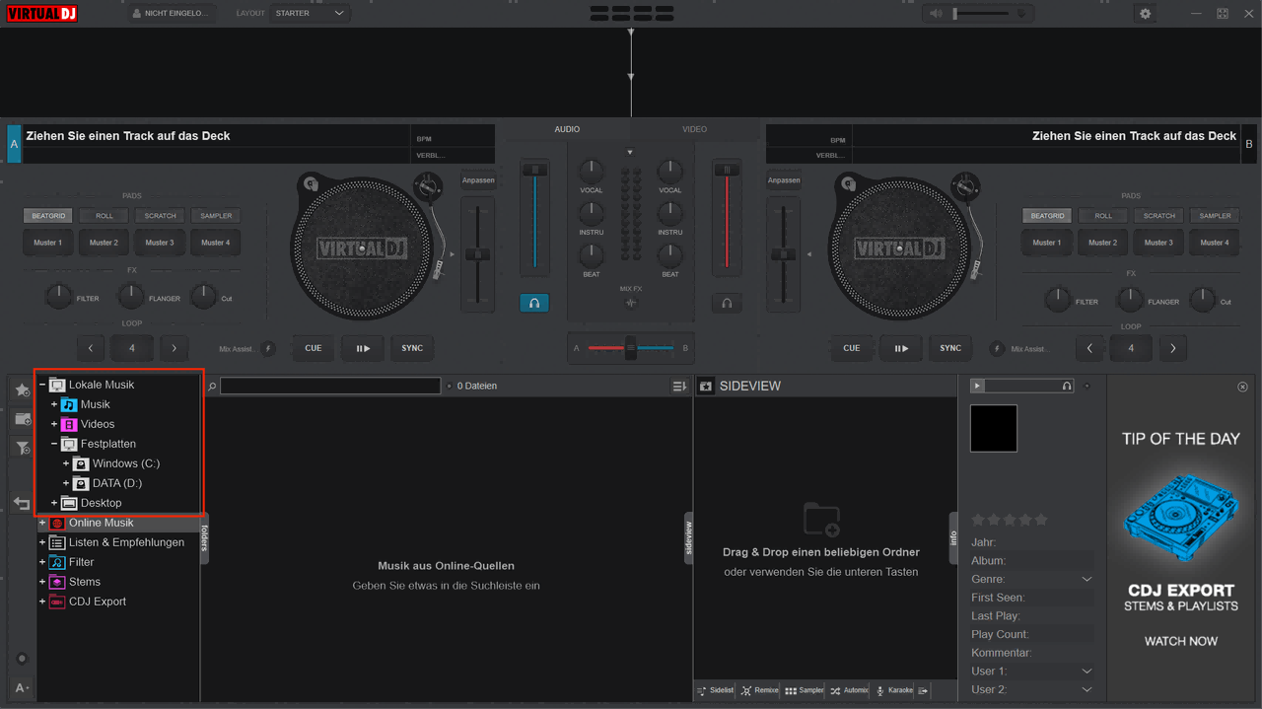The image size is (1262, 709).
Task: Select the AUDIO mixer tab
Action: [567, 129]
